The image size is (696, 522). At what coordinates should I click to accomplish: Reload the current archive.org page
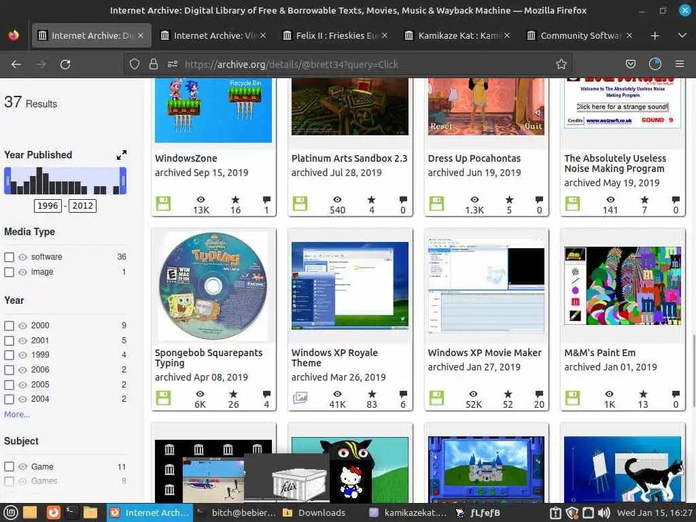tap(65, 65)
